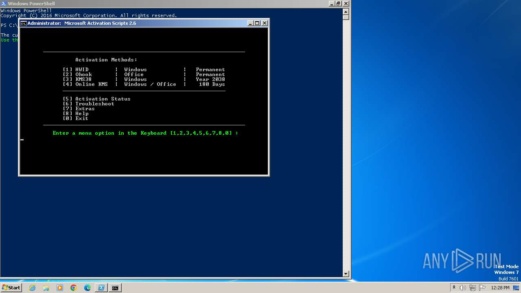Click the 'Activation Methods:' heading
Screen dimensions: 521x293
106,60
